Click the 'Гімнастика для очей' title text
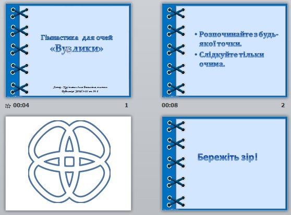Screen dimensions: 291x215 pos(77,37)
